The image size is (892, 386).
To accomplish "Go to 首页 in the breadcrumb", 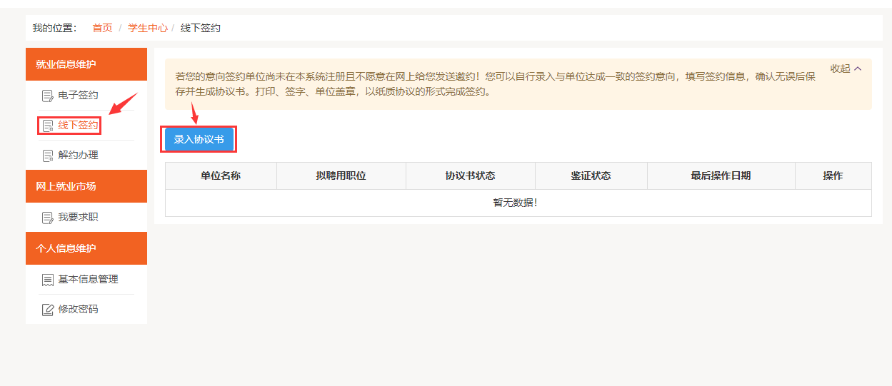I will 102,28.
